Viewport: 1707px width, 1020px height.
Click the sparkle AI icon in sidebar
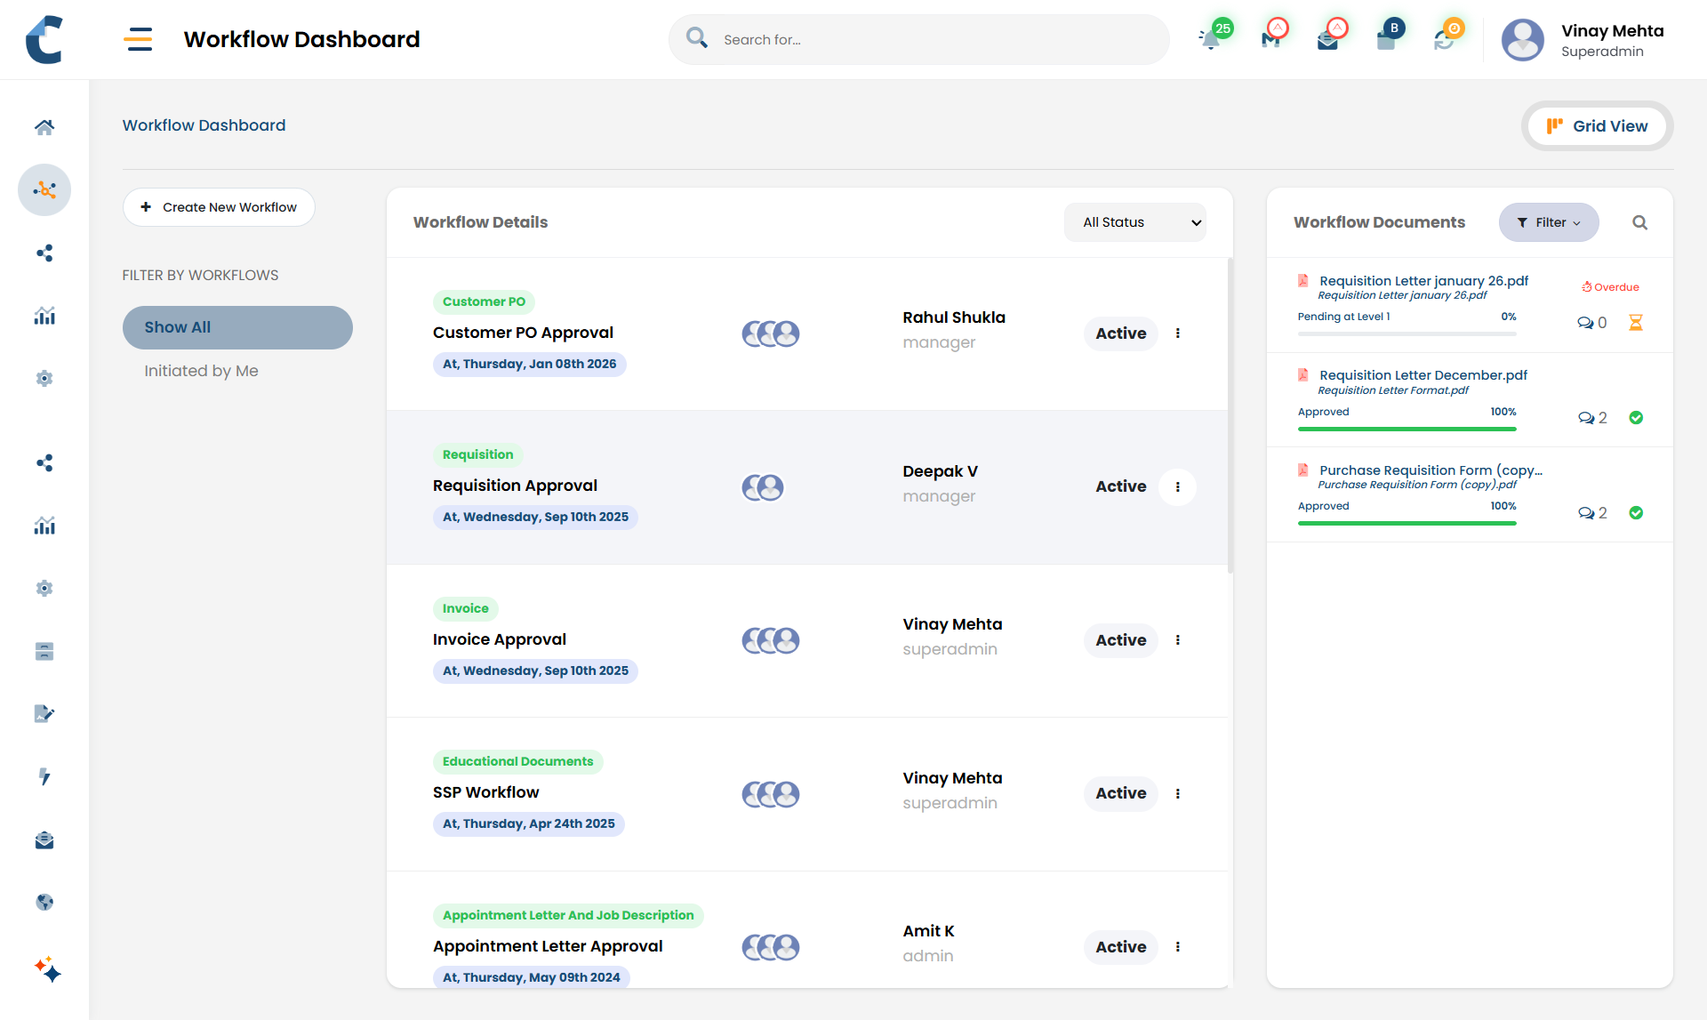pyautogui.click(x=47, y=968)
